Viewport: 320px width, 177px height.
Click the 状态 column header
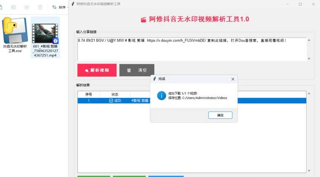115,95
